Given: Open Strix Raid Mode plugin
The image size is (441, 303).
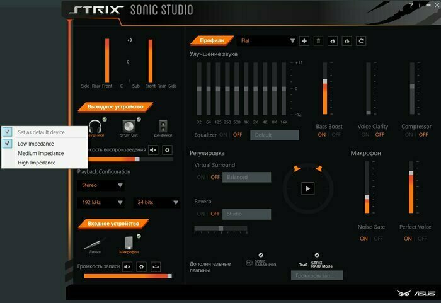Looking at the screenshot, I should [x=316, y=264].
